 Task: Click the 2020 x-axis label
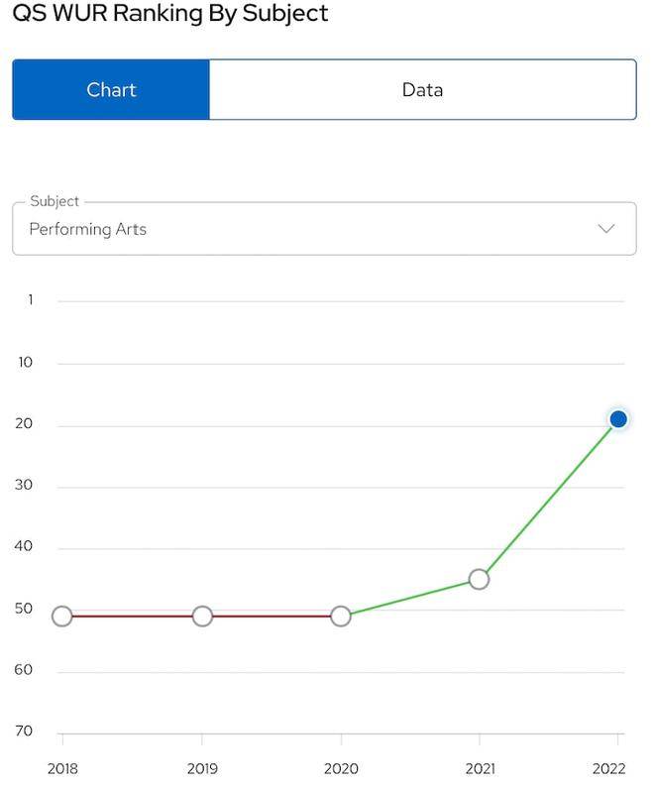coord(341,768)
